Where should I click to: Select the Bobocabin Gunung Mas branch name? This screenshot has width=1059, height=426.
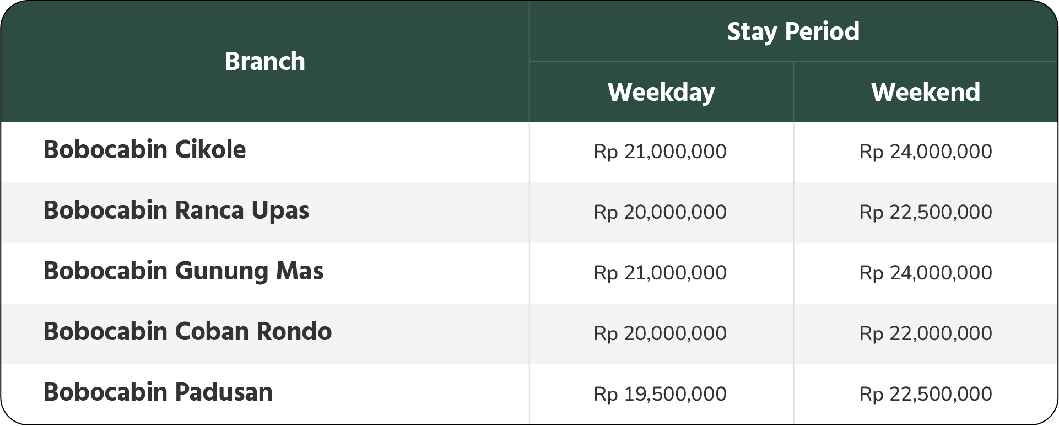tap(183, 271)
